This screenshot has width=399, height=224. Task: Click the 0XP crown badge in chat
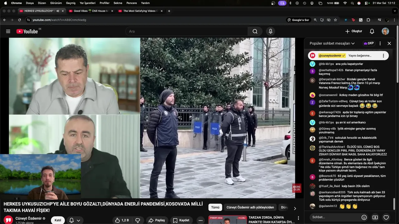point(369,44)
